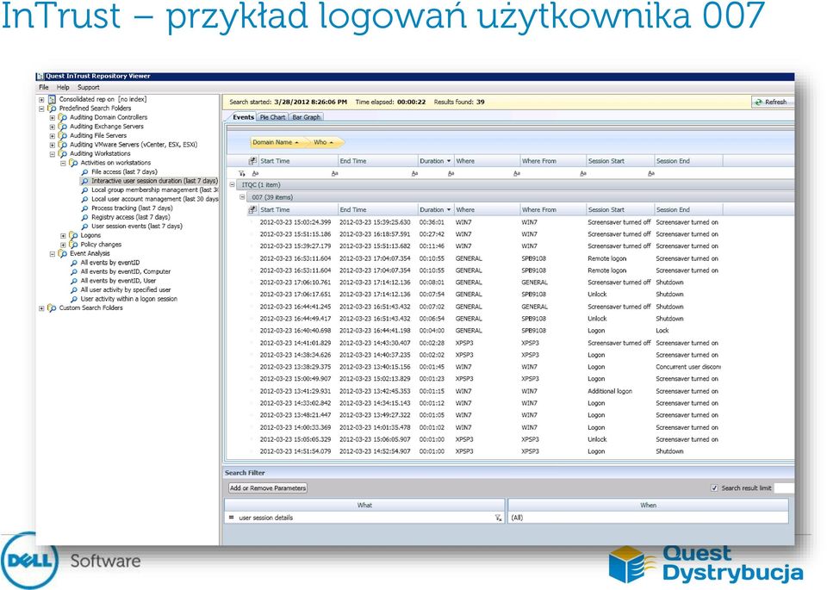Click the start time 2012-03-23 16:40:40.698 cell

(x=295, y=331)
